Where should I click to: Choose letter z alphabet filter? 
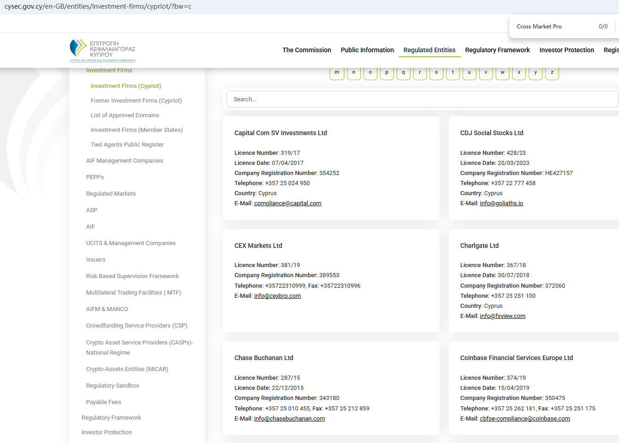(552, 73)
